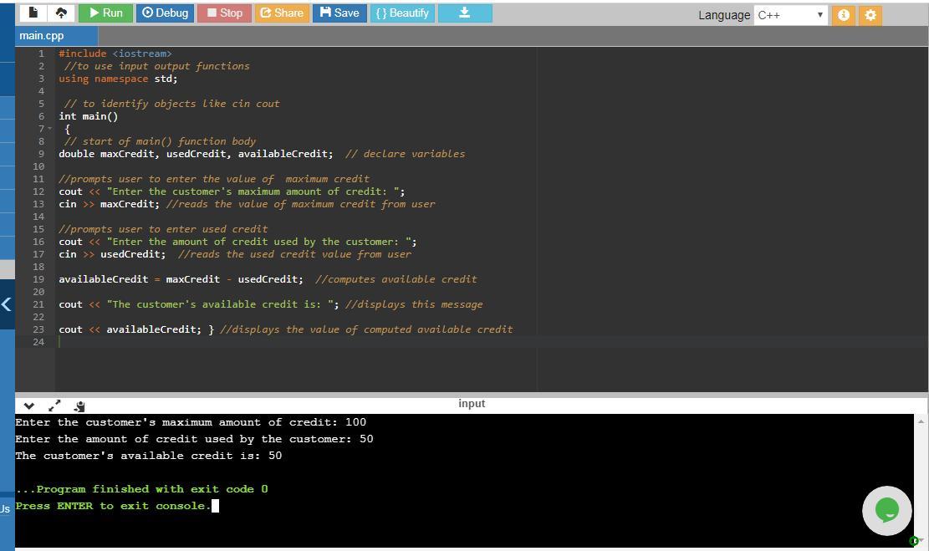Collapse the console panel with the chevron
Image resolution: width=929 pixels, height=551 pixels.
(29, 406)
